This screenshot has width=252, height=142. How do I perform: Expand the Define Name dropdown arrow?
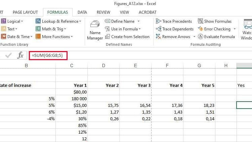point(138,21)
